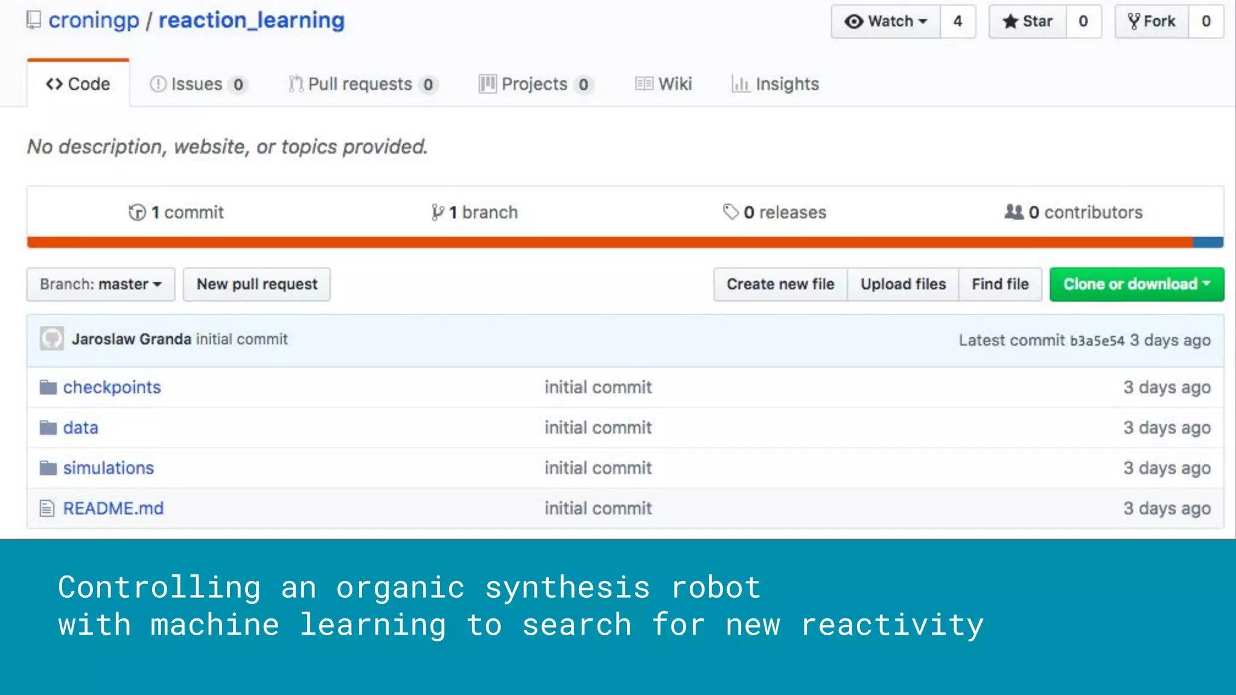Click the contributors people icon

[x=1014, y=212]
